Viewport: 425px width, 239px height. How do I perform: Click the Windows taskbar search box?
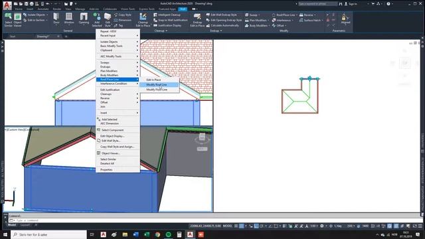[x=48, y=234]
